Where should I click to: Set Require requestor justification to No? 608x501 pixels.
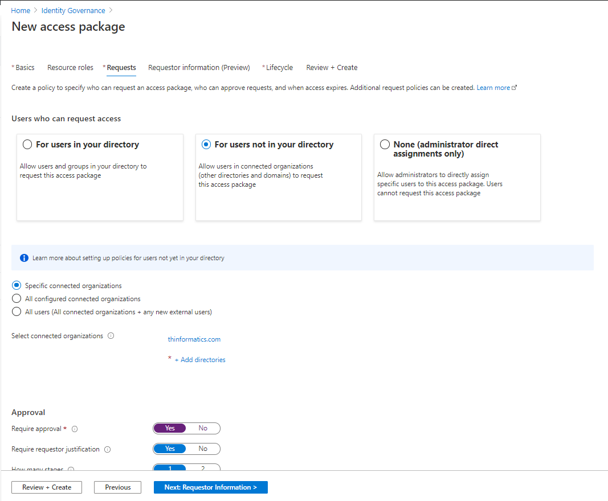203,449
